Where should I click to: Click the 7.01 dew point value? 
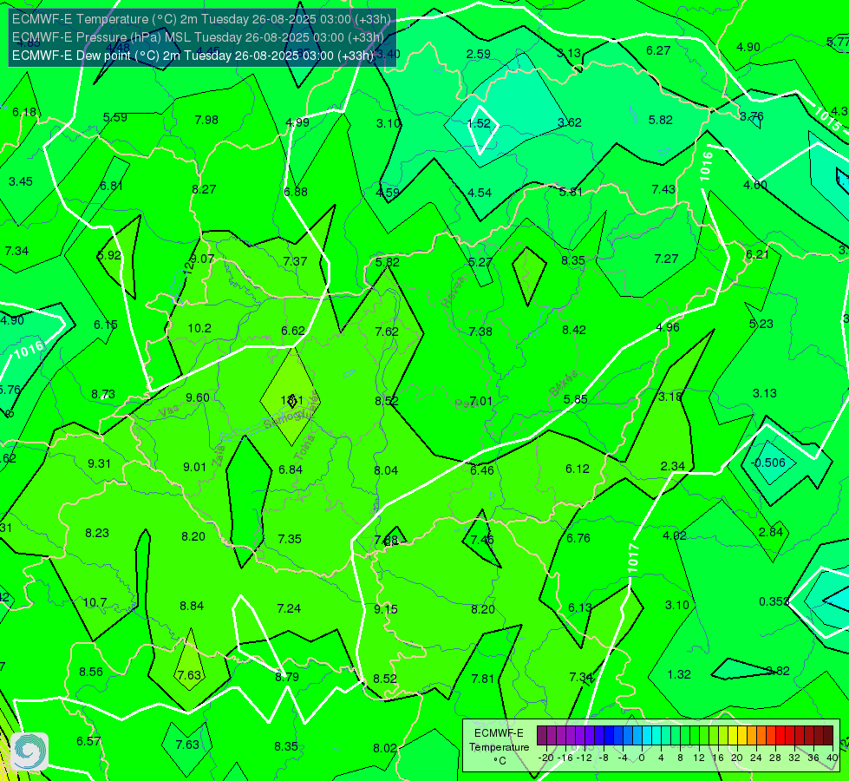tap(480, 401)
